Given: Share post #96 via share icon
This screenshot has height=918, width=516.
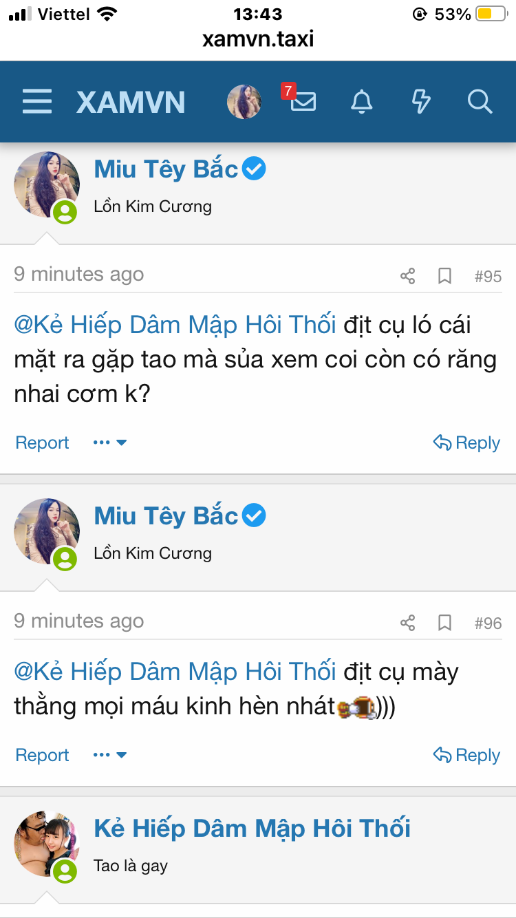Looking at the screenshot, I should click(407, 623).
